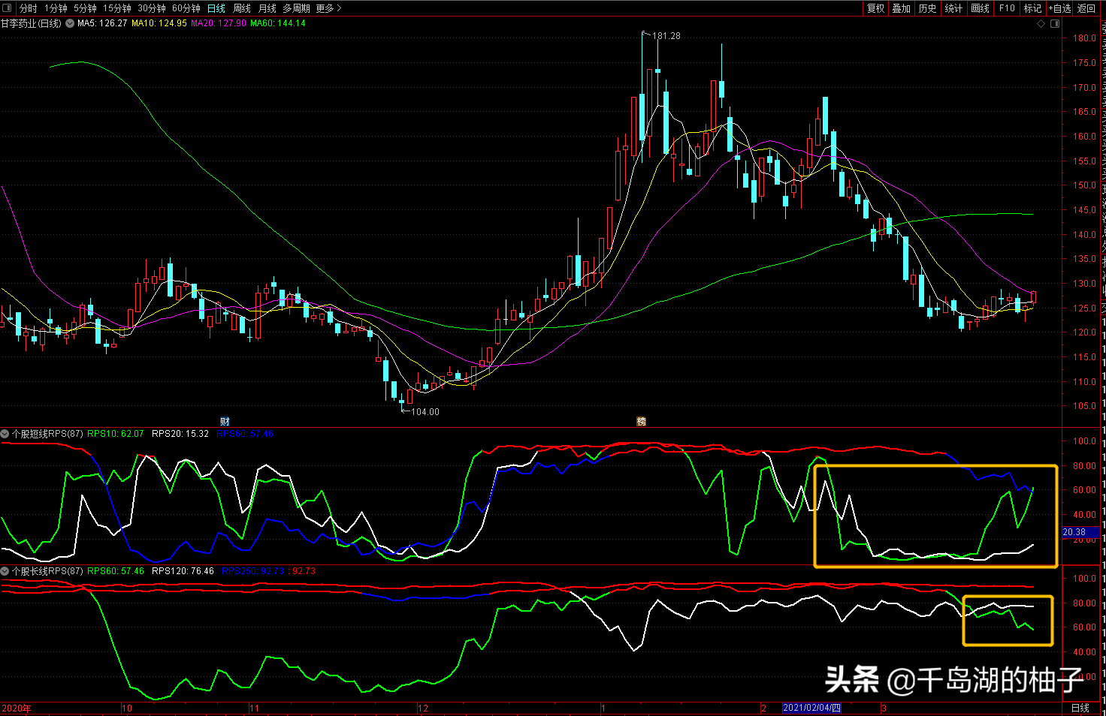
Task: Click RPS60: 57.46 in long-term panel
Action: click(116, 571)
